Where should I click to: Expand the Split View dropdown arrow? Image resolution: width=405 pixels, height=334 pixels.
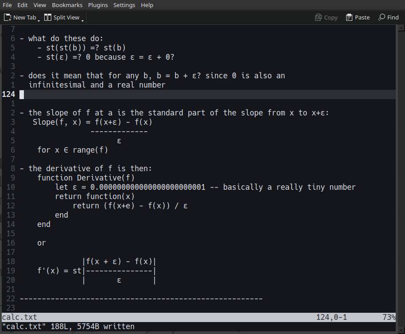pyautogui.click(x=82, y=20)
